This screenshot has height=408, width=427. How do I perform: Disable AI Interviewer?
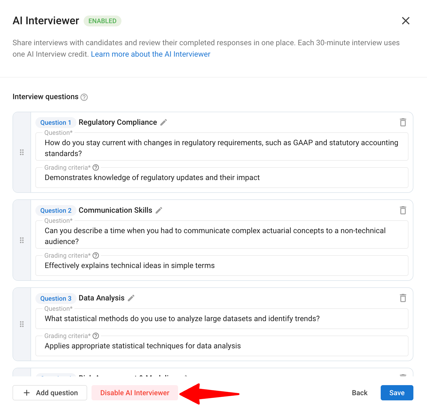[135, 393]
